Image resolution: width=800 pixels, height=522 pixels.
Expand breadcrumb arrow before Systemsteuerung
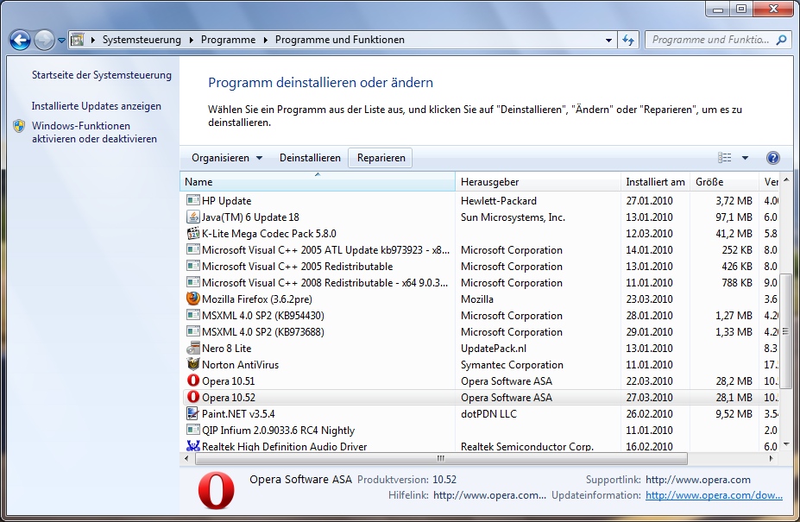coord(93,40)
